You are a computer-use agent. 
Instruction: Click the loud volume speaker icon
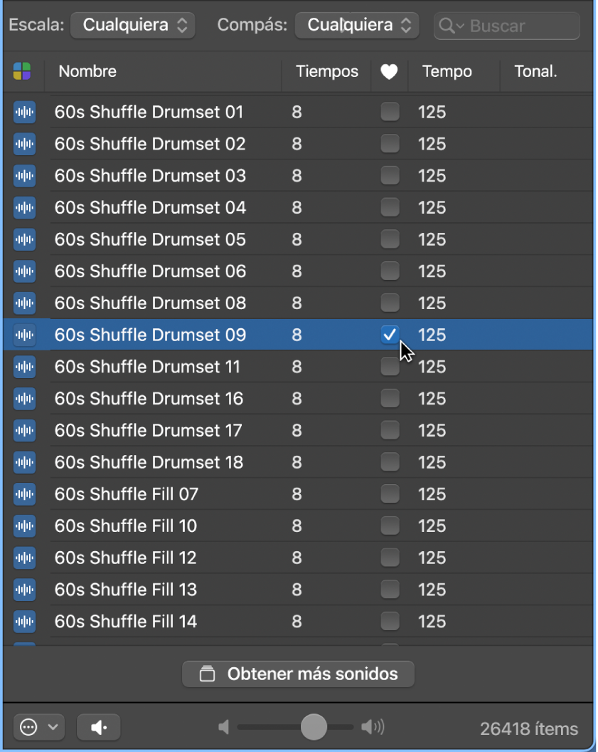[x=373, y=727]
